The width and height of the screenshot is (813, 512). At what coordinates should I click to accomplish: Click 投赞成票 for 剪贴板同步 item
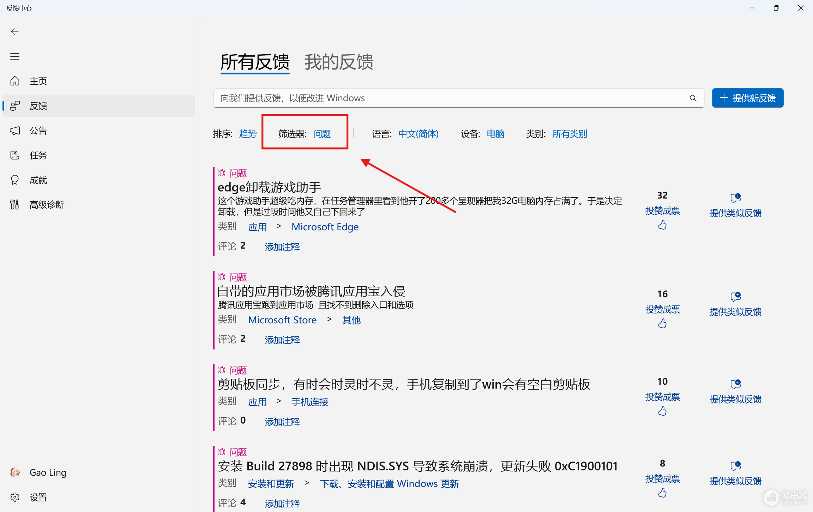[x=662, y=397]
